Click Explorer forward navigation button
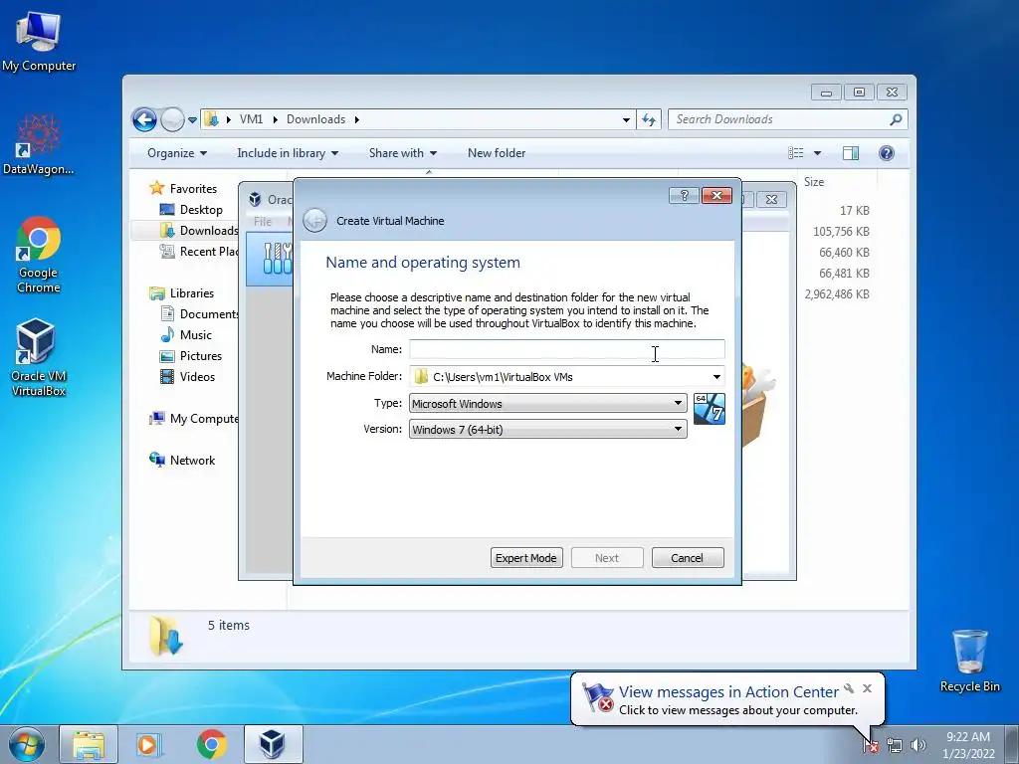 pos(172,119)
